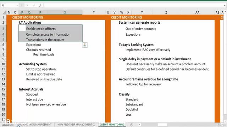The width and height of the screenshot is (227, 127).
Task: Select column AB header
Action: tap(217, 12)
